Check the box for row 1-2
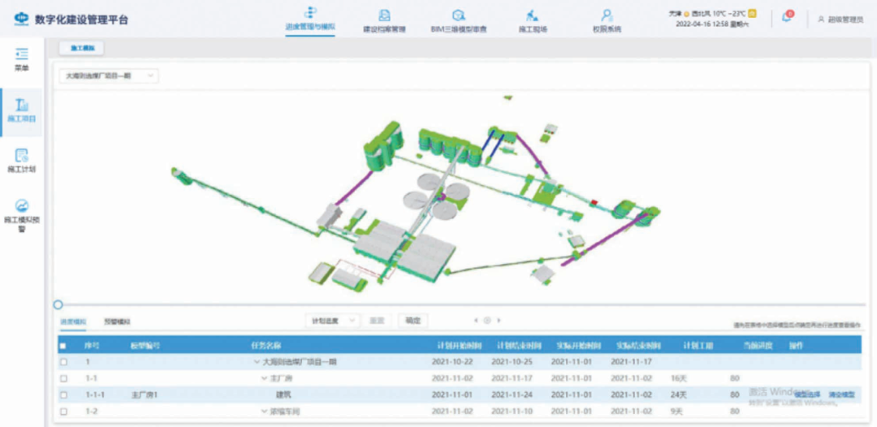This screenshot has height=427, width=877. (63, 412)
